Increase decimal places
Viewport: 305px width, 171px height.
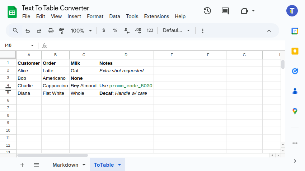(x=138, y=31)
